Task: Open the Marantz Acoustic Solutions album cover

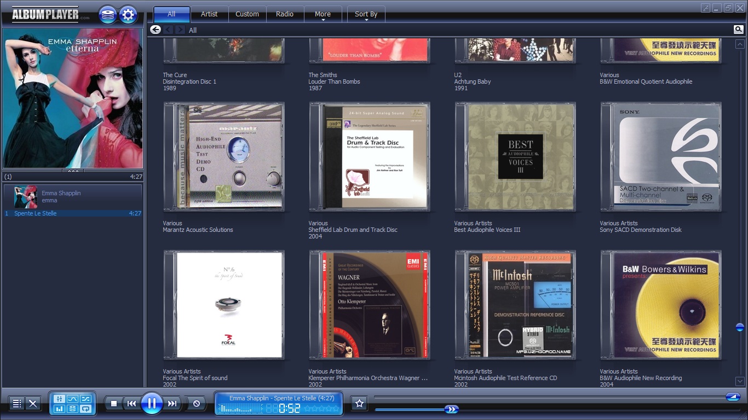Action: tap(224, 157)
